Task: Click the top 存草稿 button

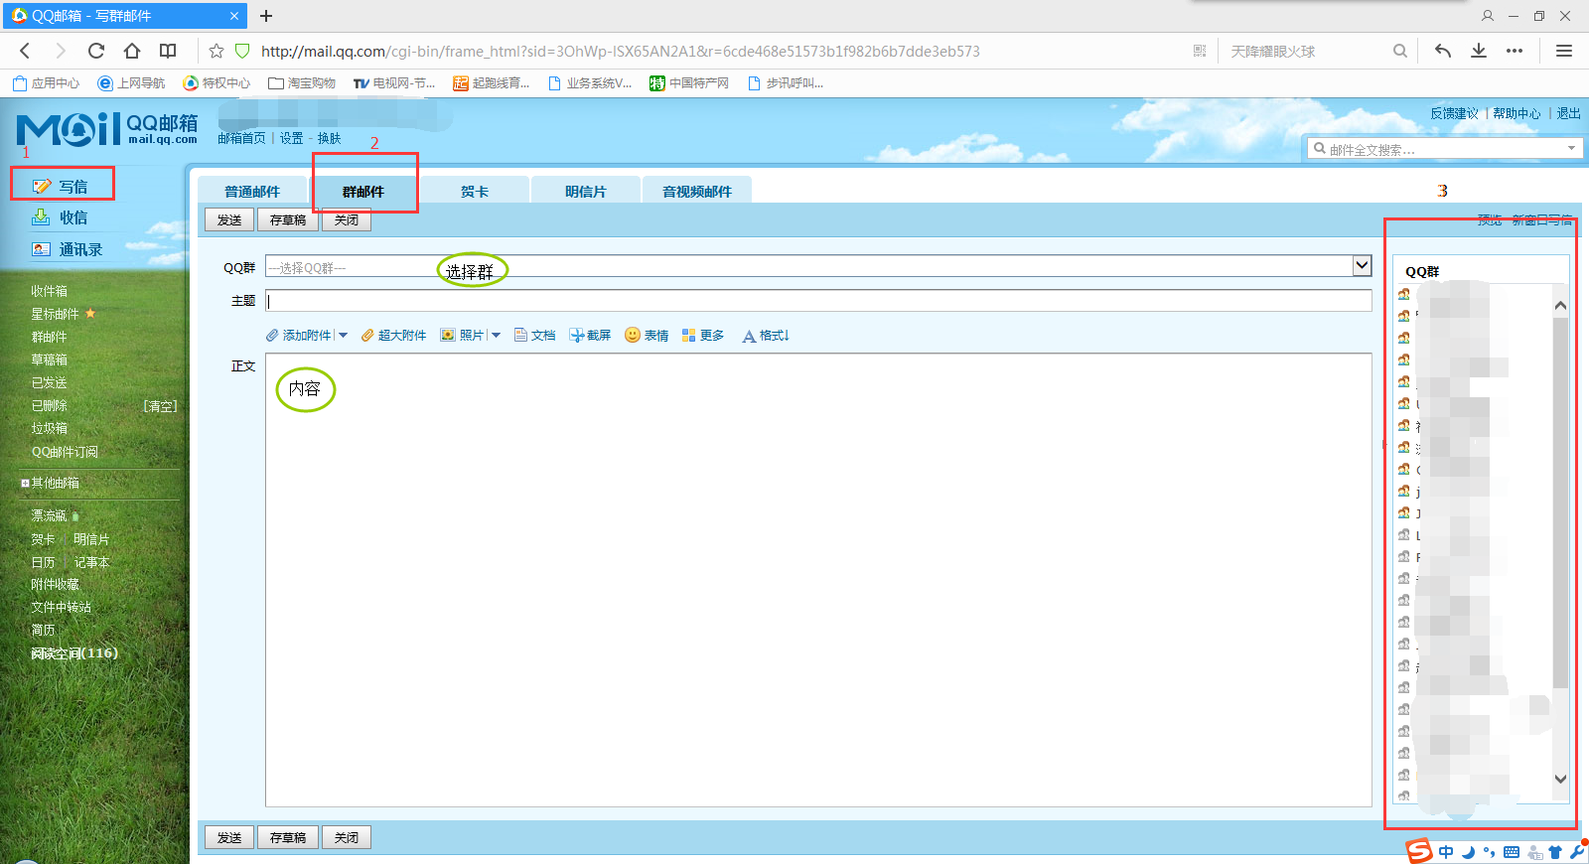Action: point(288,219)
